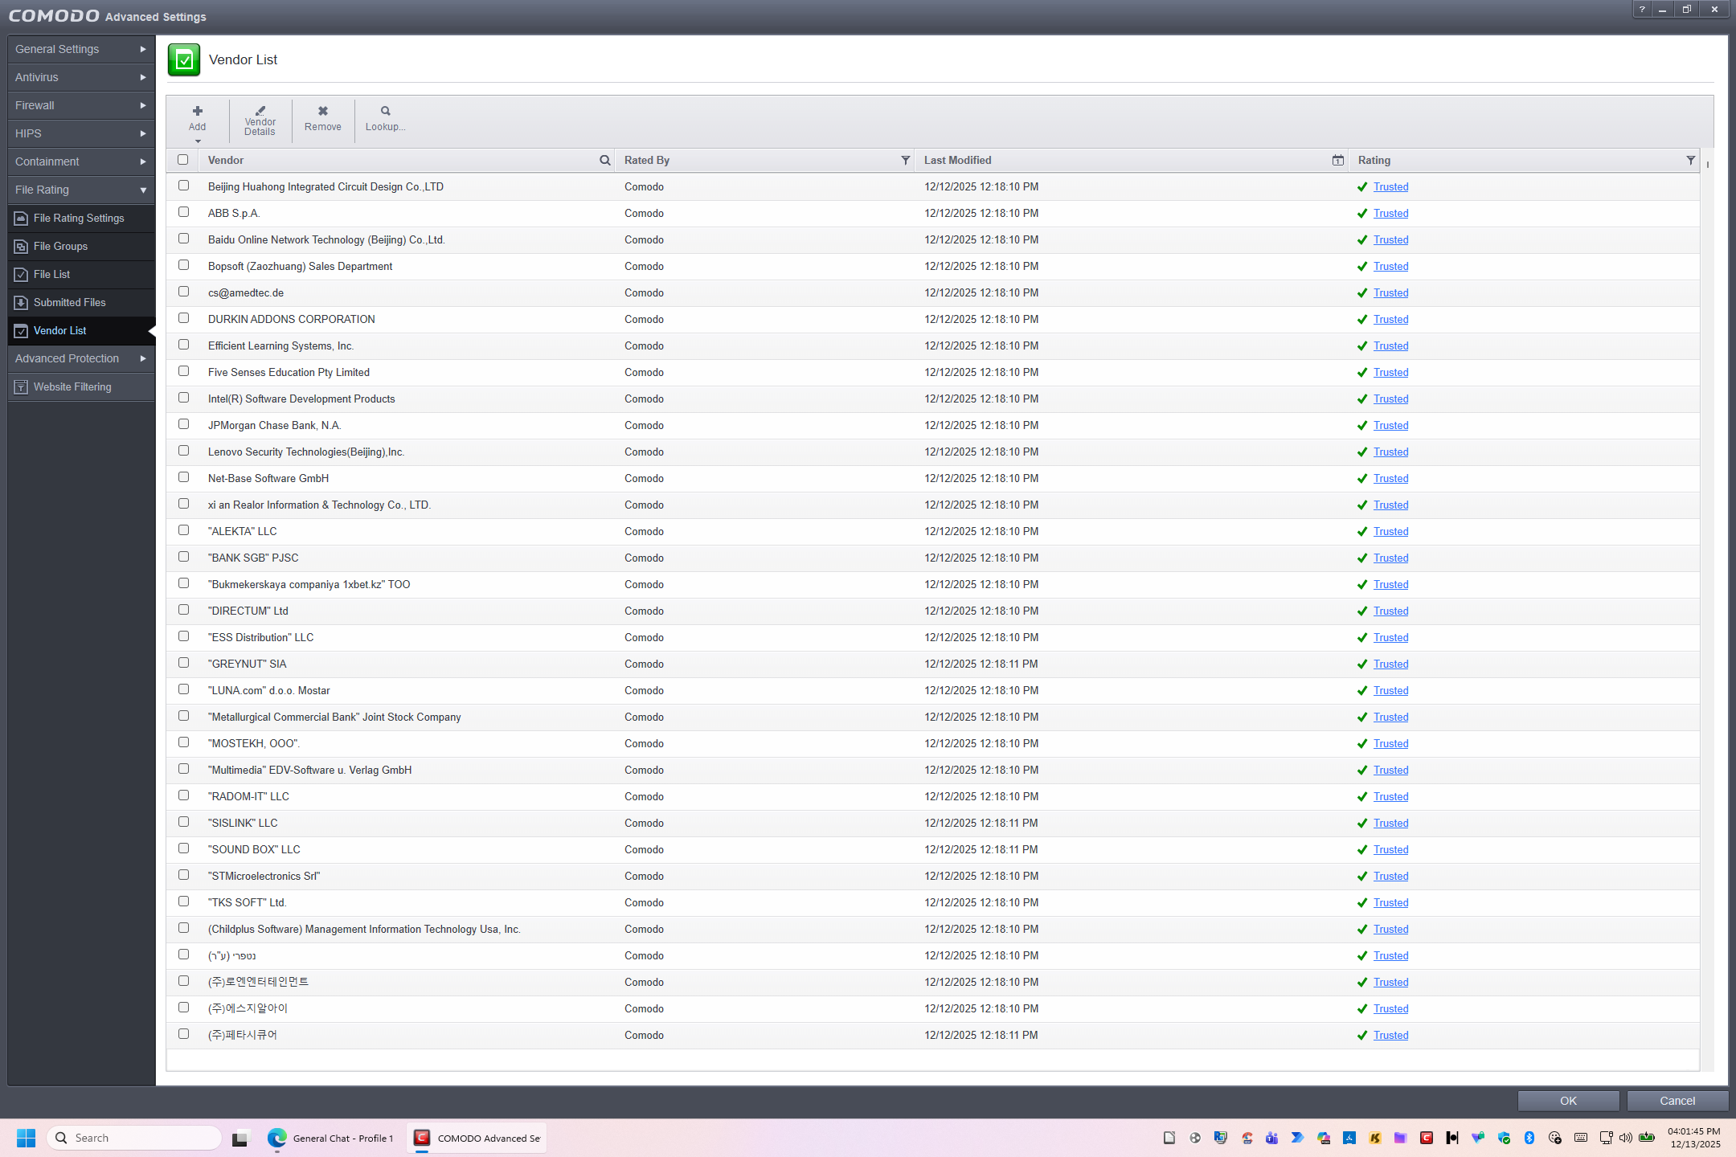Image resolution: width=1736 pixels, height=1157 pixels.
Task: Click the Vendor column search icon
Action: (604, 161)
